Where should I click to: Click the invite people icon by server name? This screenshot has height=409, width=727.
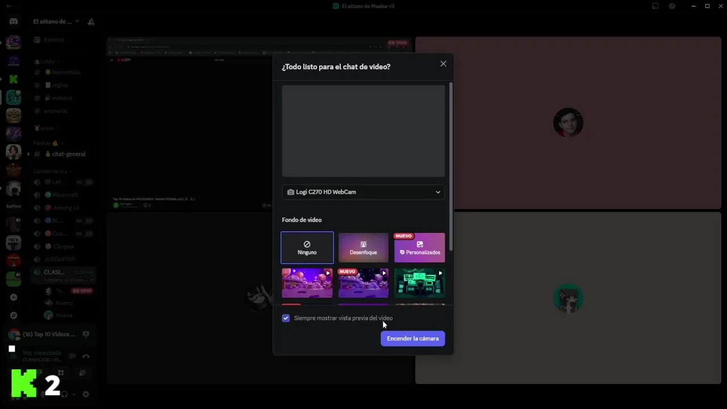tap(91, 22)
